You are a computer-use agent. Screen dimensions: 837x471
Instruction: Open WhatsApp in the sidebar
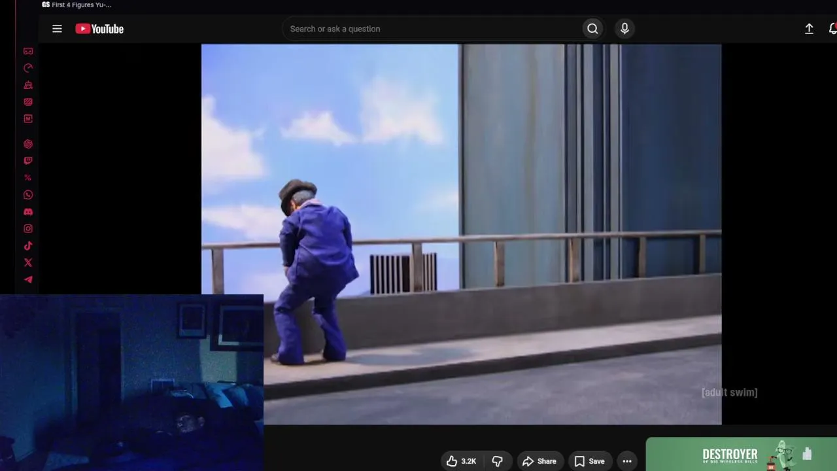click(28, 195)
